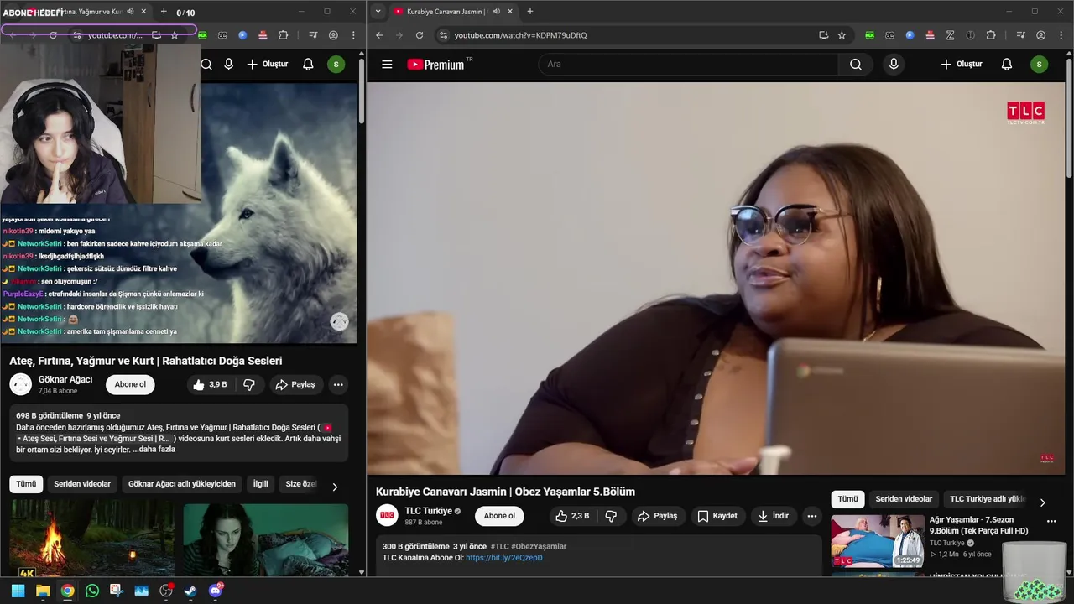Screen dimensions: 1074x604
Task: Open File Explorer from taskbar
Action: 43,591
